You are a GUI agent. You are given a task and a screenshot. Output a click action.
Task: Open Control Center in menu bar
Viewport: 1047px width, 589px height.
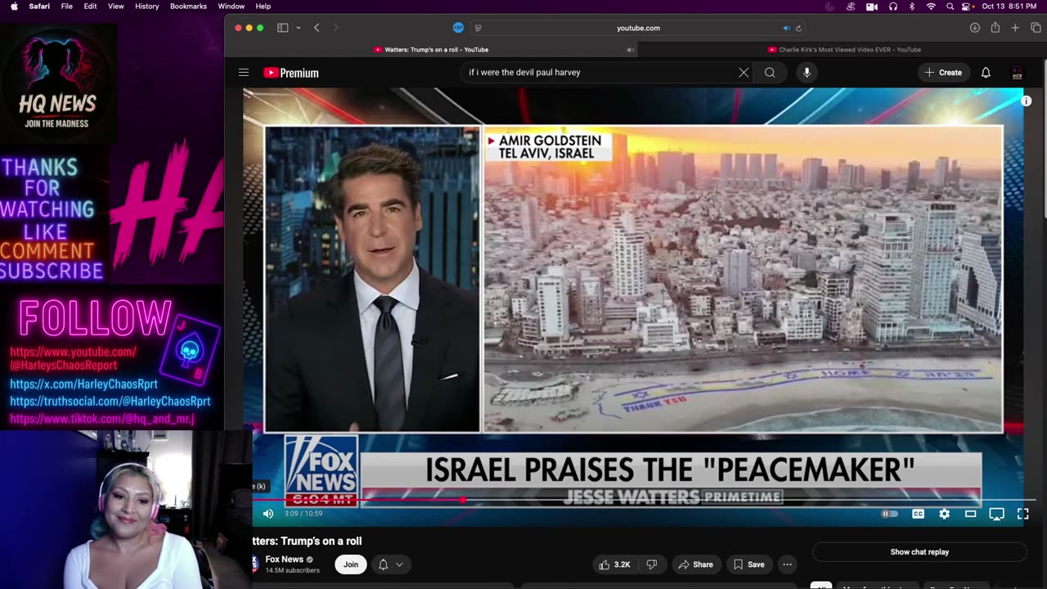pos(968,7)
